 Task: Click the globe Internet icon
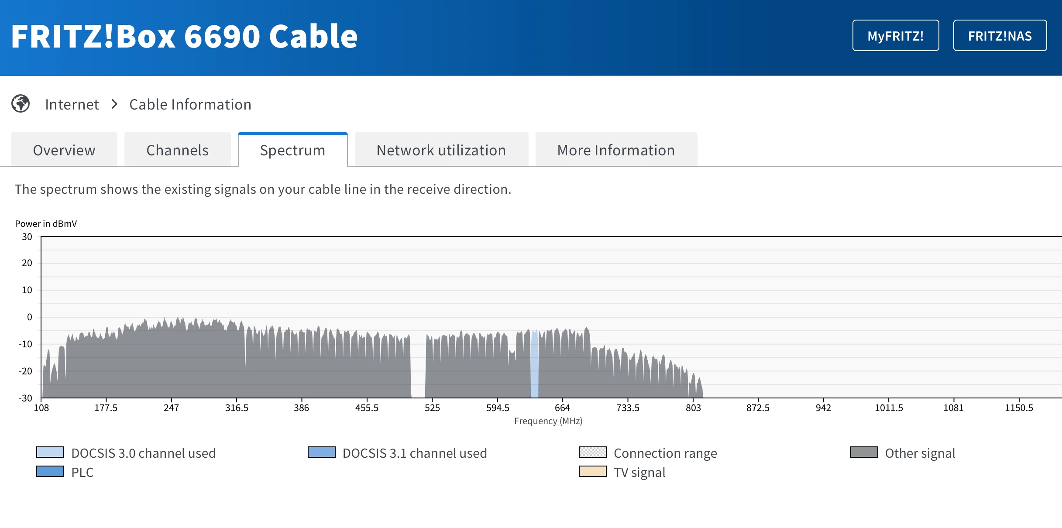tap(21, 104)
